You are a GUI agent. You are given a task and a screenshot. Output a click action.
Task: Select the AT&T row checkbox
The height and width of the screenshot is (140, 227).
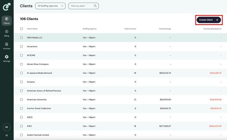pos(21,126)
